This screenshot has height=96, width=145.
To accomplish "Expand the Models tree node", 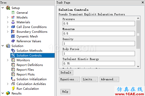I will [8, 17].
